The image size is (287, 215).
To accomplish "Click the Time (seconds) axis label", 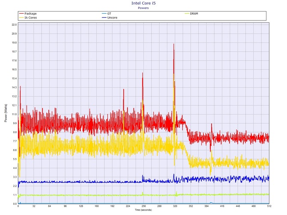I will (x=143, y=210).
